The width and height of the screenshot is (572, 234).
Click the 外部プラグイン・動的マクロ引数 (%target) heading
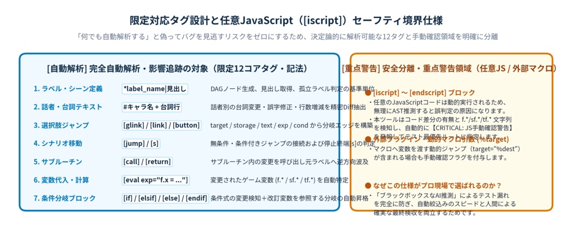[x=437, y=139]
